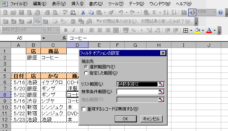Select 指定した範囲 radio button
228x131 pixels.
point(86,73)
